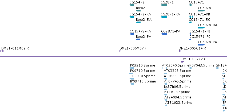Click the DME1-005G14.R marker arrow
Viewport: 227px width, 112px height.
[180, 51]
